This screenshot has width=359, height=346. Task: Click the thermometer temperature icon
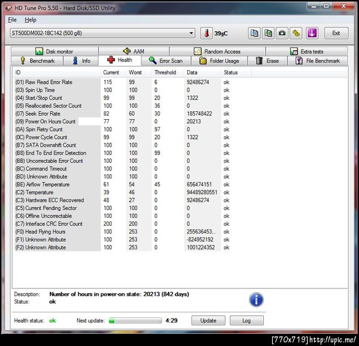click(x=206, y=33)
